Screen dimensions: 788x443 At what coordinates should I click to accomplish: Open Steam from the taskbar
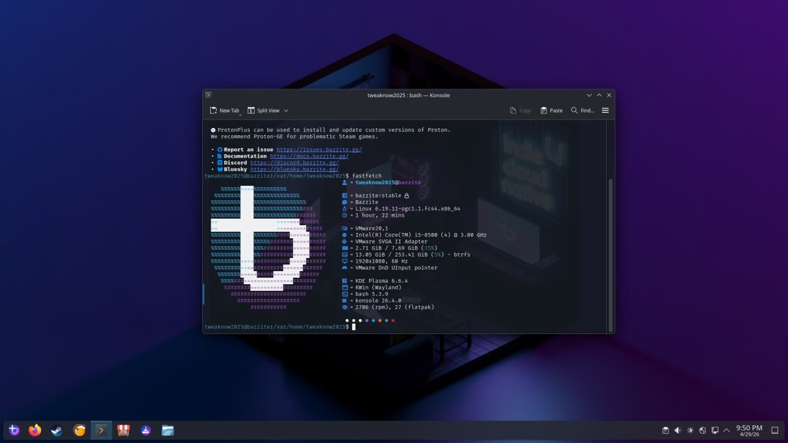(57, 431)
